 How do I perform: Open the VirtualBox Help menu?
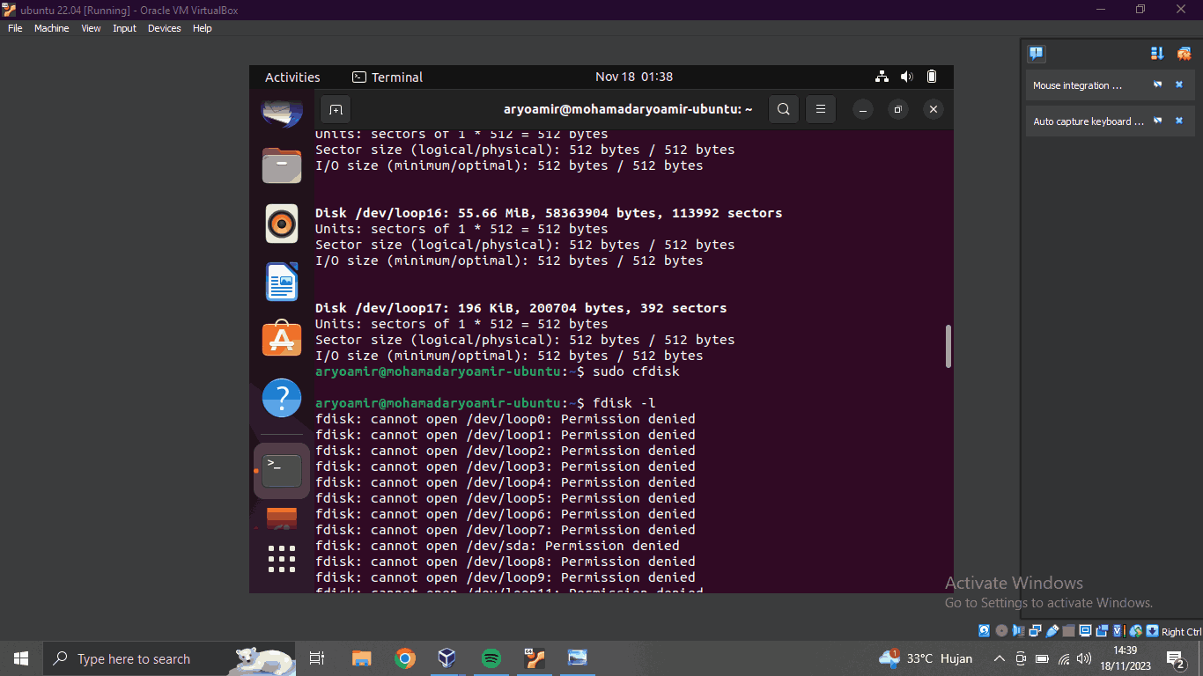(x=203, y=28)
